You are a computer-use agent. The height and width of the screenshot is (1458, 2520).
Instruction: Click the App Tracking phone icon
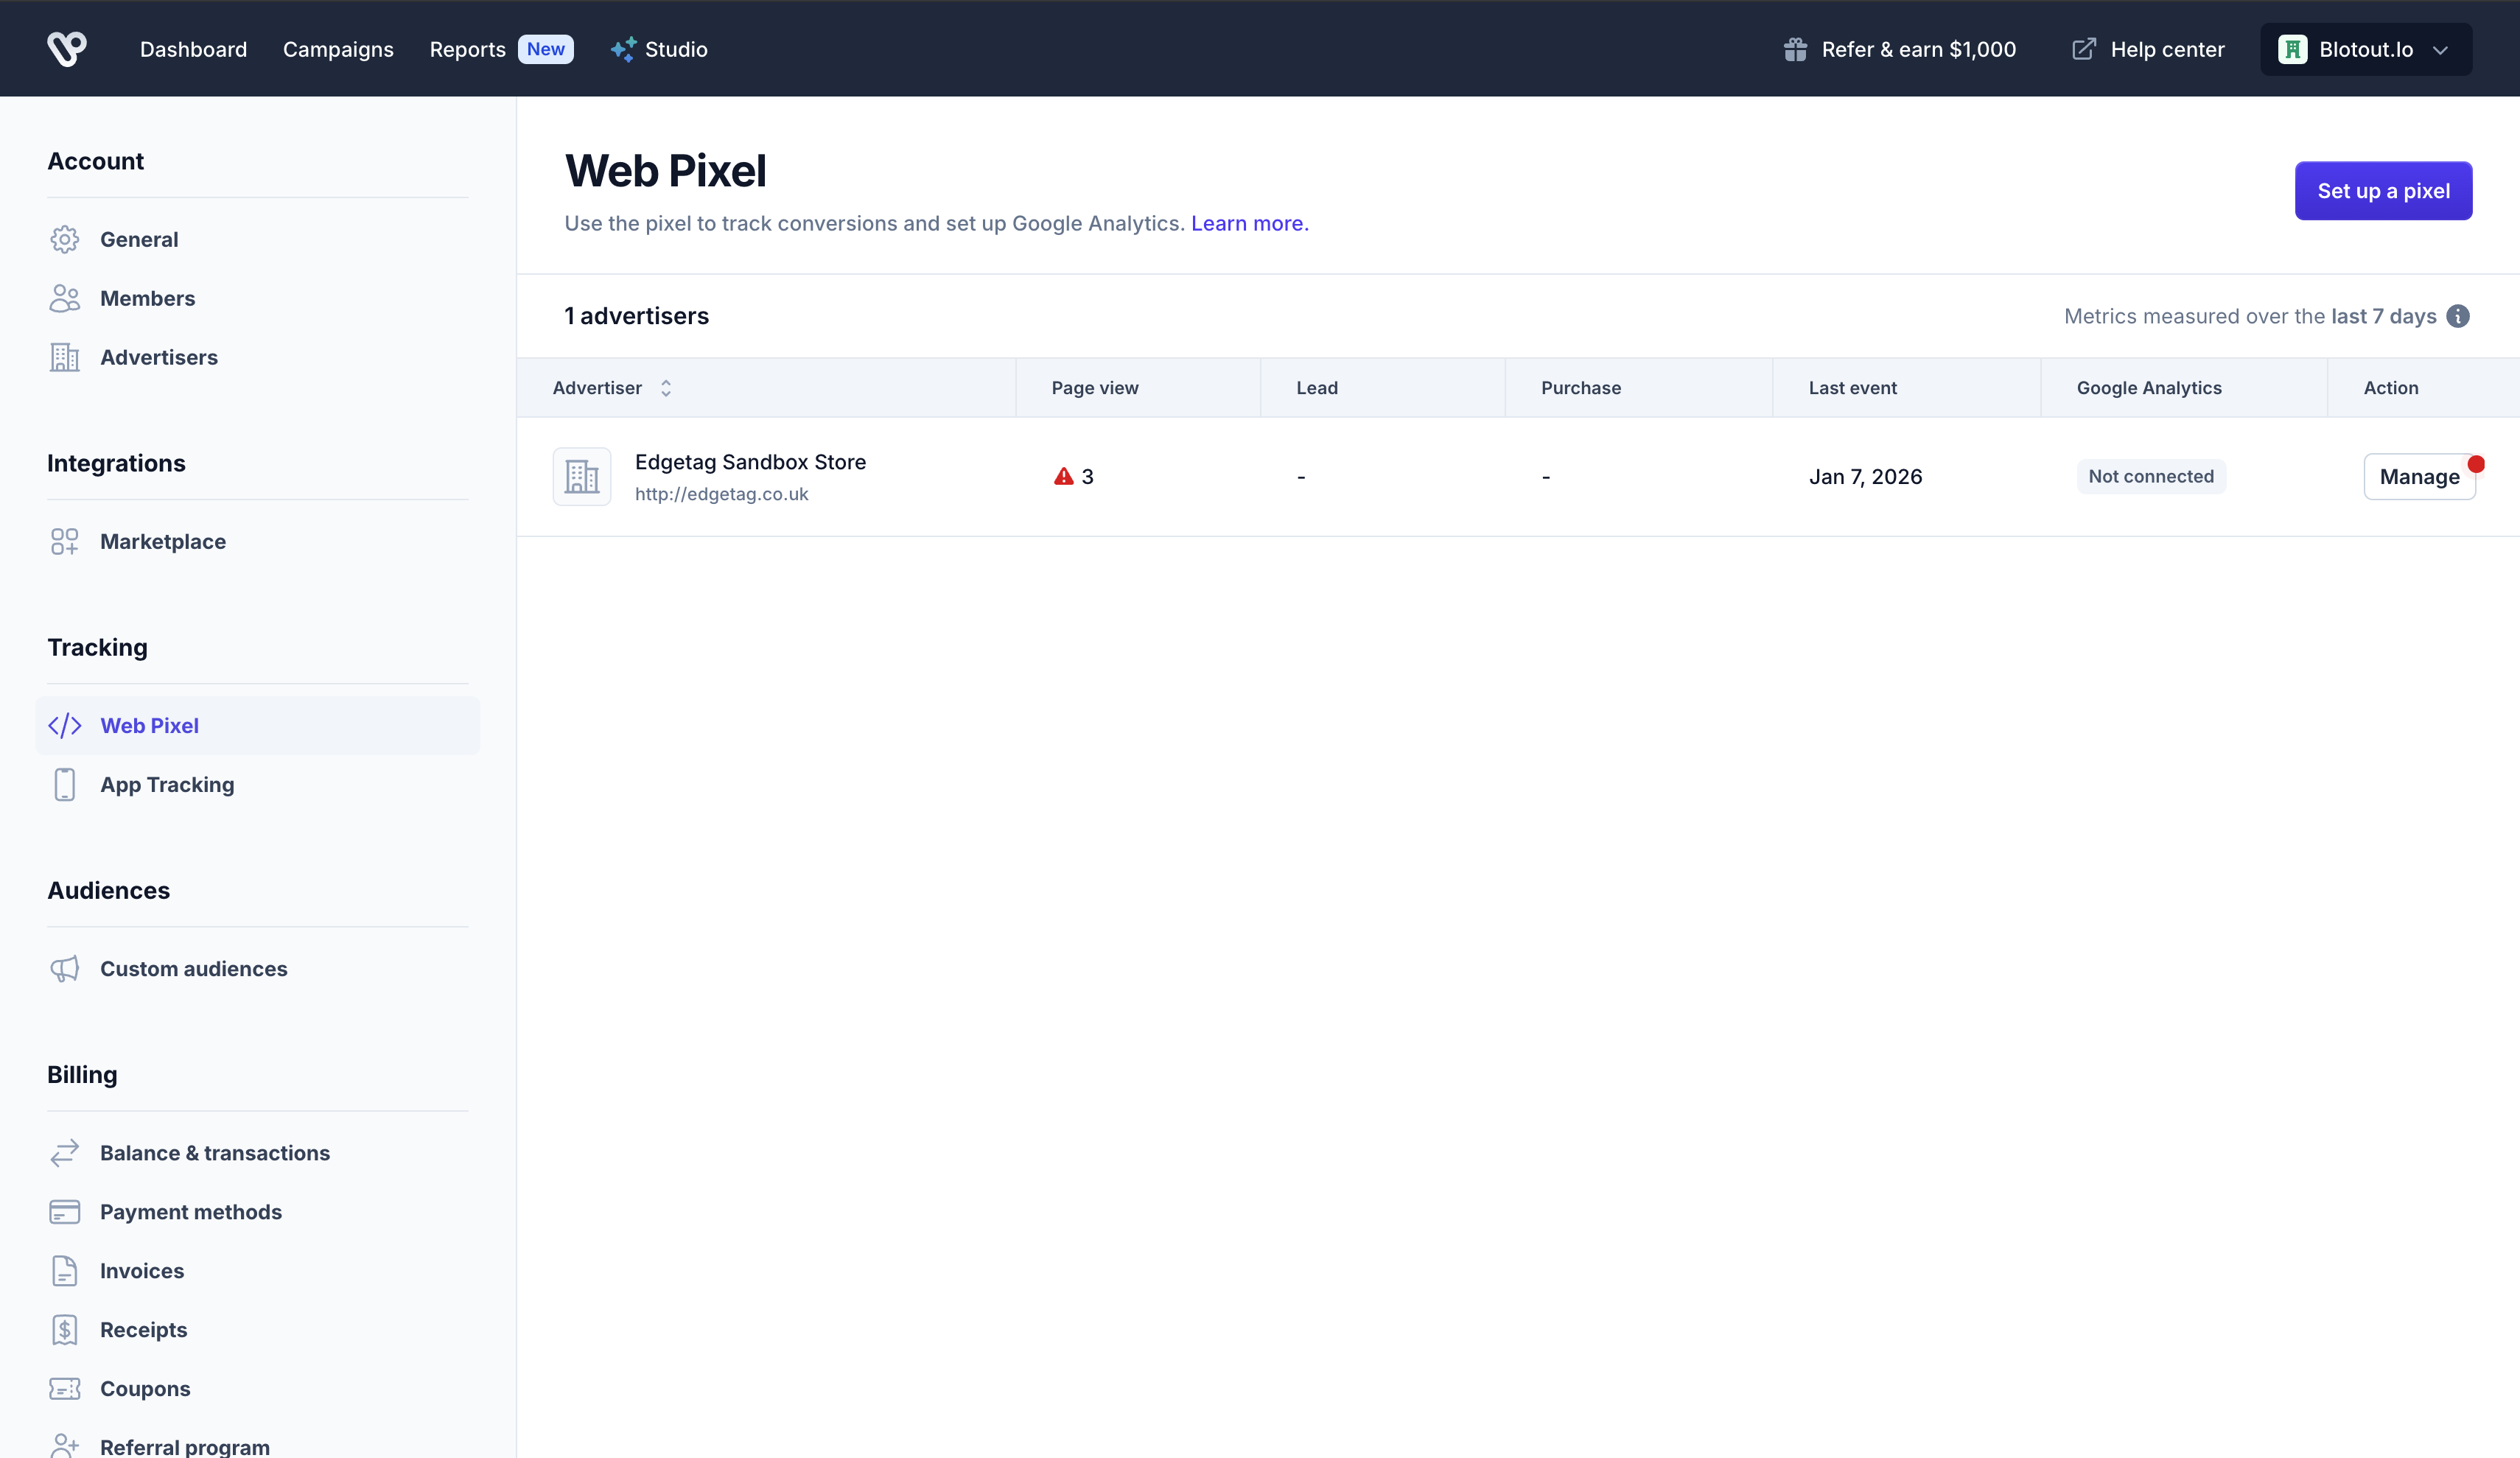tap(64, 784)
